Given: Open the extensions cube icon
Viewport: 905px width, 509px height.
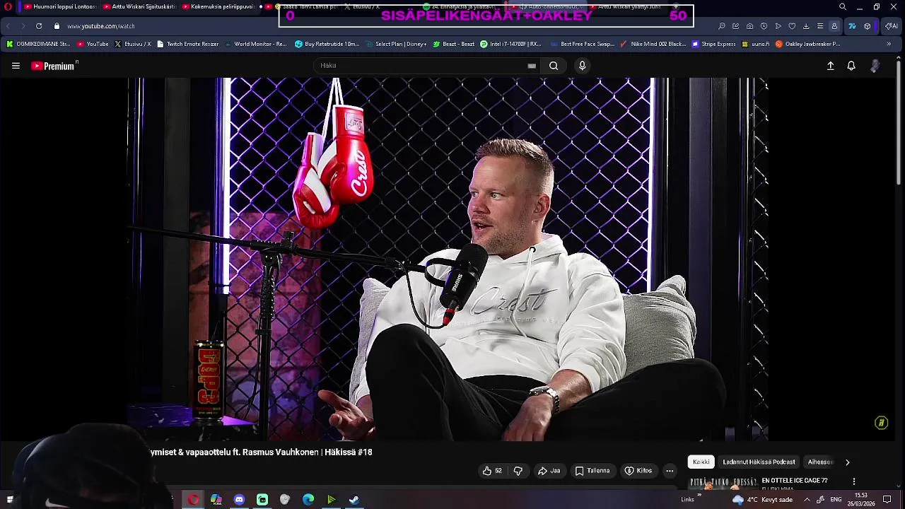Looking at the screenshot, I should click(868, 26).
